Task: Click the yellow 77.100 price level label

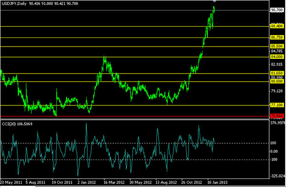Action: click(x=276, y=105)
